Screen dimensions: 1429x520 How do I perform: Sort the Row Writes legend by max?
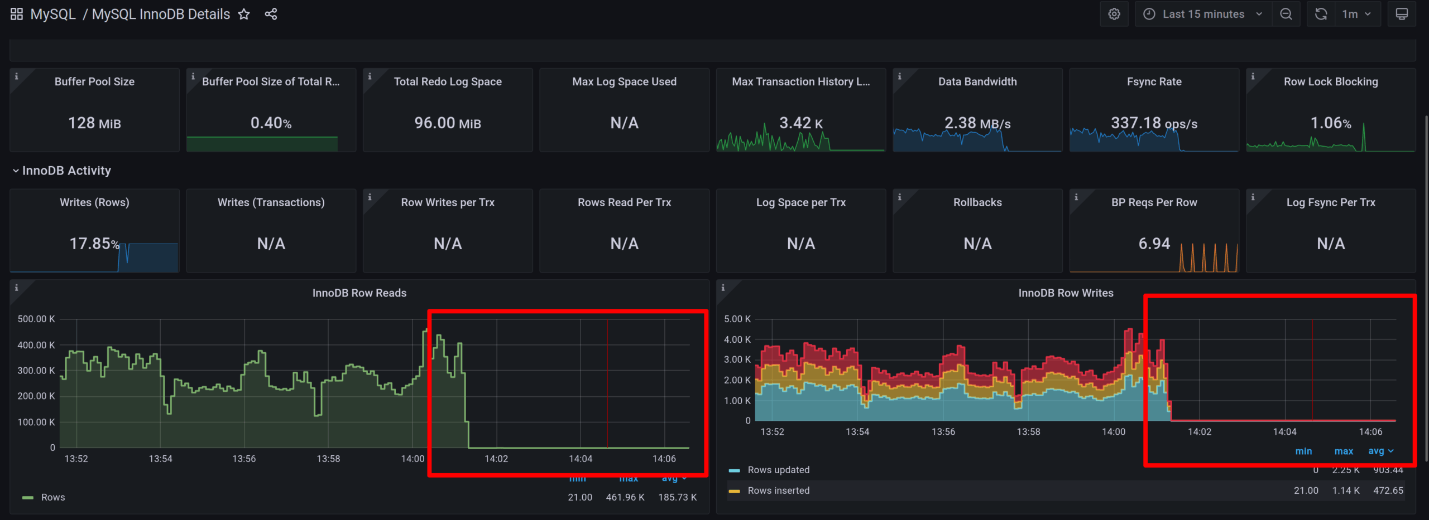point(1344,451)
